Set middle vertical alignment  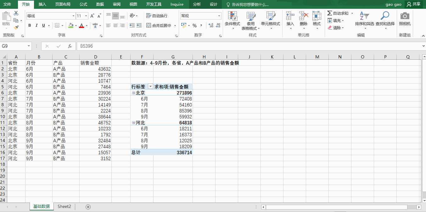[115, 16]
